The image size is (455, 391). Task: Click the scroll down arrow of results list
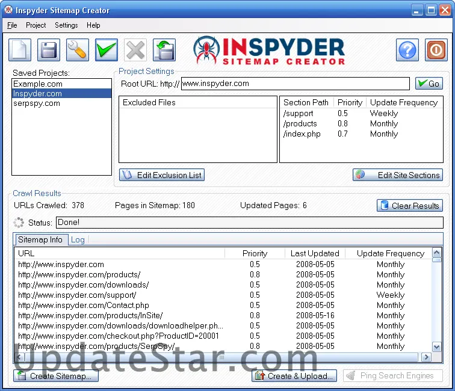[x=437, y=346]
